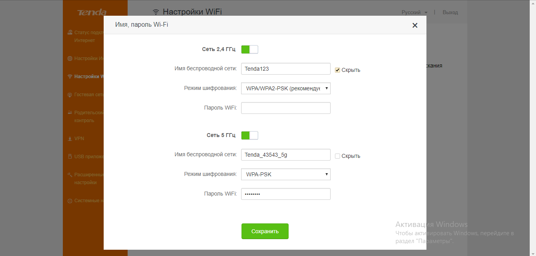Click the globe Internet settings icon
The width and height of the screenshot is (536, 256).
click(70, 59)
